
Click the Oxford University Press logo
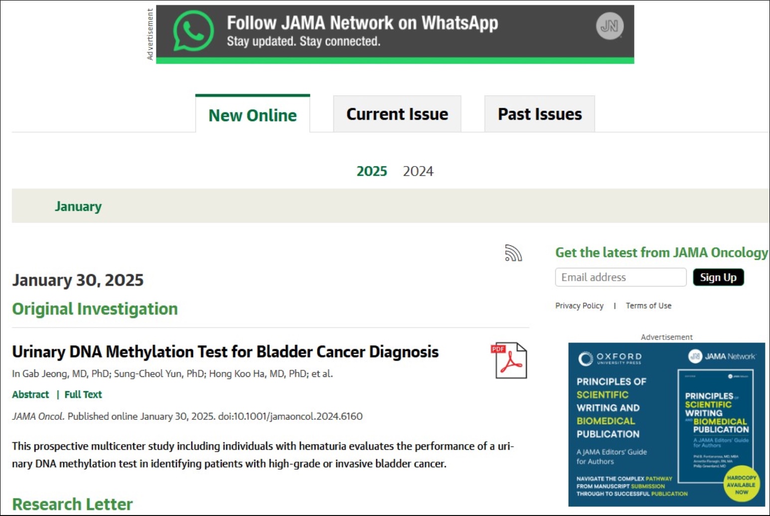tap(610, 358)
